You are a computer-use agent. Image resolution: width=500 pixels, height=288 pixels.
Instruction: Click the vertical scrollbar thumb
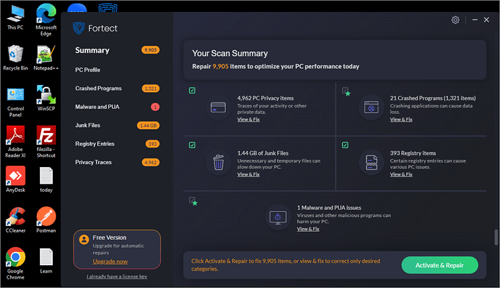tap(496, 237)
